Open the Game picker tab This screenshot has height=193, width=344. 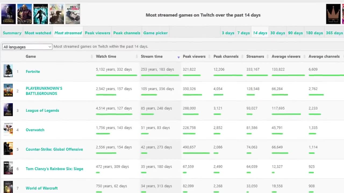point(155,33)
